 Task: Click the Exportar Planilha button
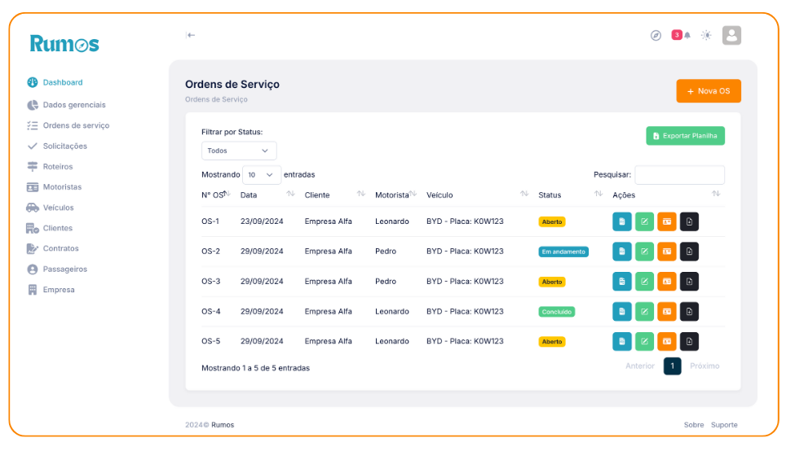685,136
